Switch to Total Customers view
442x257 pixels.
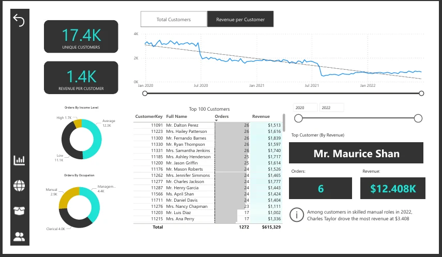click(x=174, y=19)
